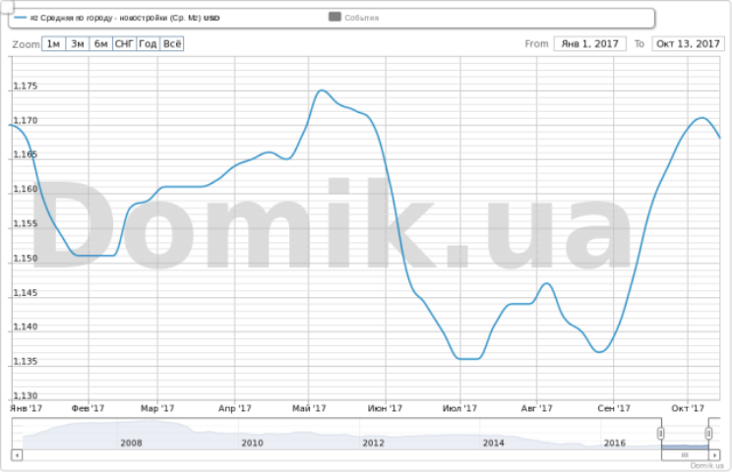Image resolution: width=732 pixels, height=472 pixels.
Task: Click 2016 in the navigator timeline
Action: tap(614, 442)
